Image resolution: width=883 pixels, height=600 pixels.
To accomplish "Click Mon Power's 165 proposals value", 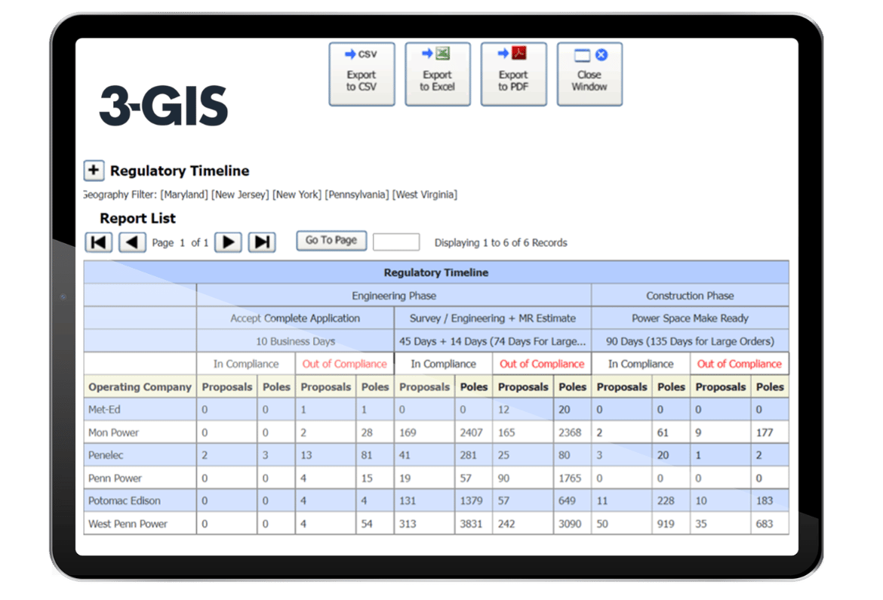I will [506, 432].
